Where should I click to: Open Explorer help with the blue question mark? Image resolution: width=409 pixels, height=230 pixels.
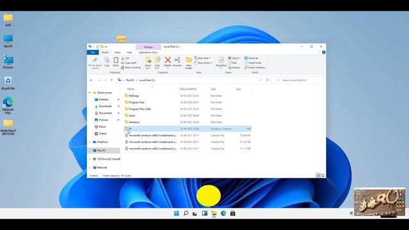point(323,52)
